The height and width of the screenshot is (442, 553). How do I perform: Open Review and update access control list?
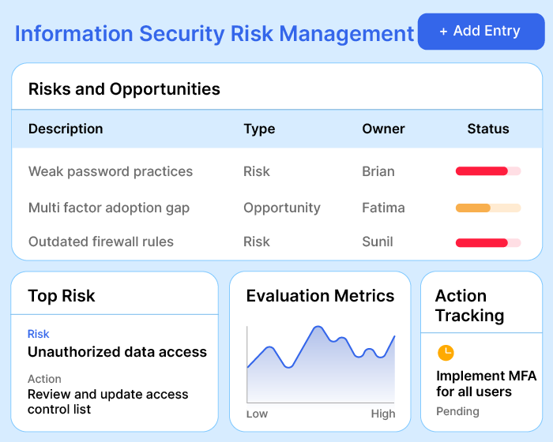pyautogui.click(x=107, y=401)
